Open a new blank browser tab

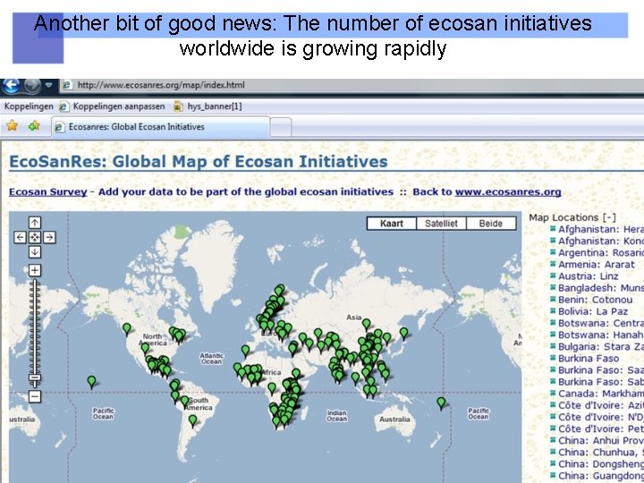click(x=281, y=127)
